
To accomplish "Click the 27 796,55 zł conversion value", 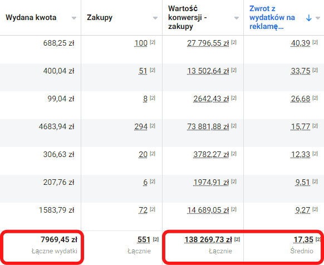I will tap(208, 43).
